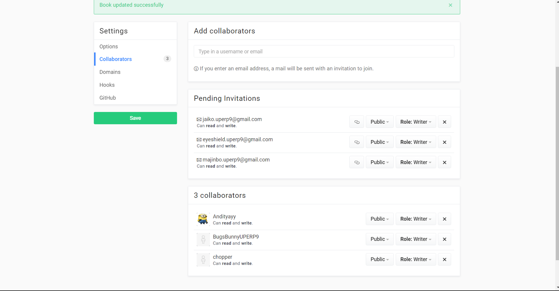Open the Hooks settings page
This screenshot has width=559, height=291.
coord(107,85)
